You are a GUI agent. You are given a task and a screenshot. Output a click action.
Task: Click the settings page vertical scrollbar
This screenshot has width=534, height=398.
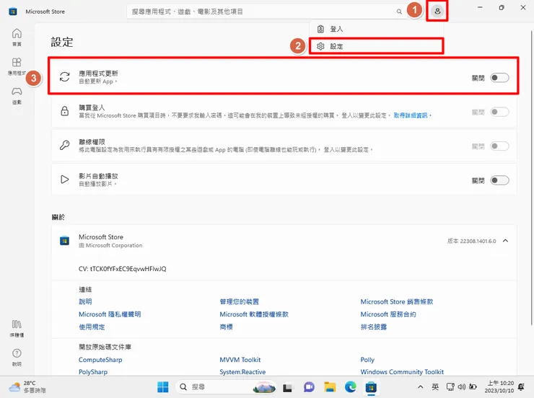[531, 177]
